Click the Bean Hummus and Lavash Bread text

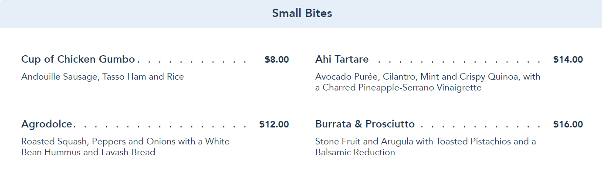88,153
